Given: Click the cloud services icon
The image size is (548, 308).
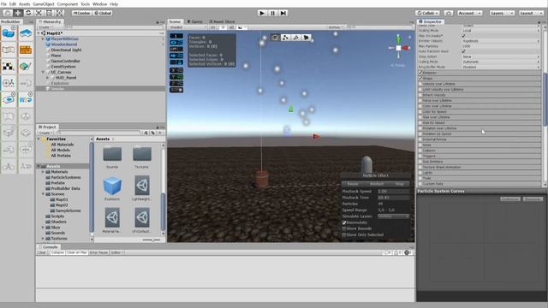Looking at the screenshot, I should [x=449, y=13].
